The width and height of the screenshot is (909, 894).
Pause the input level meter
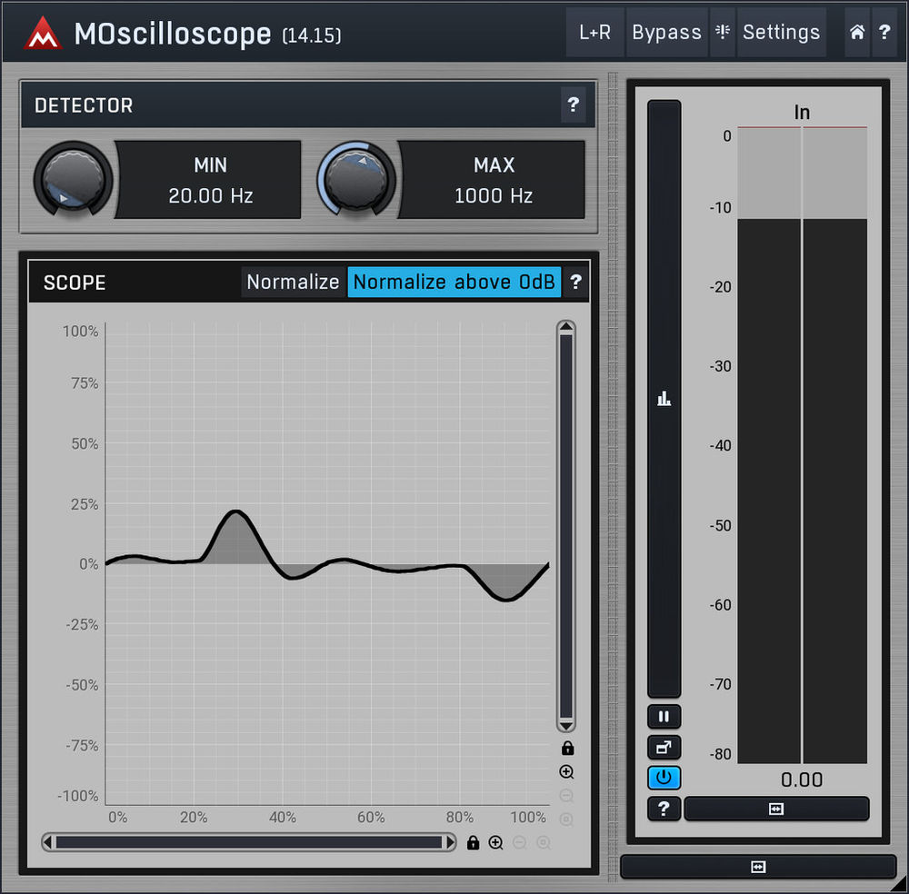tap(664, 717)
